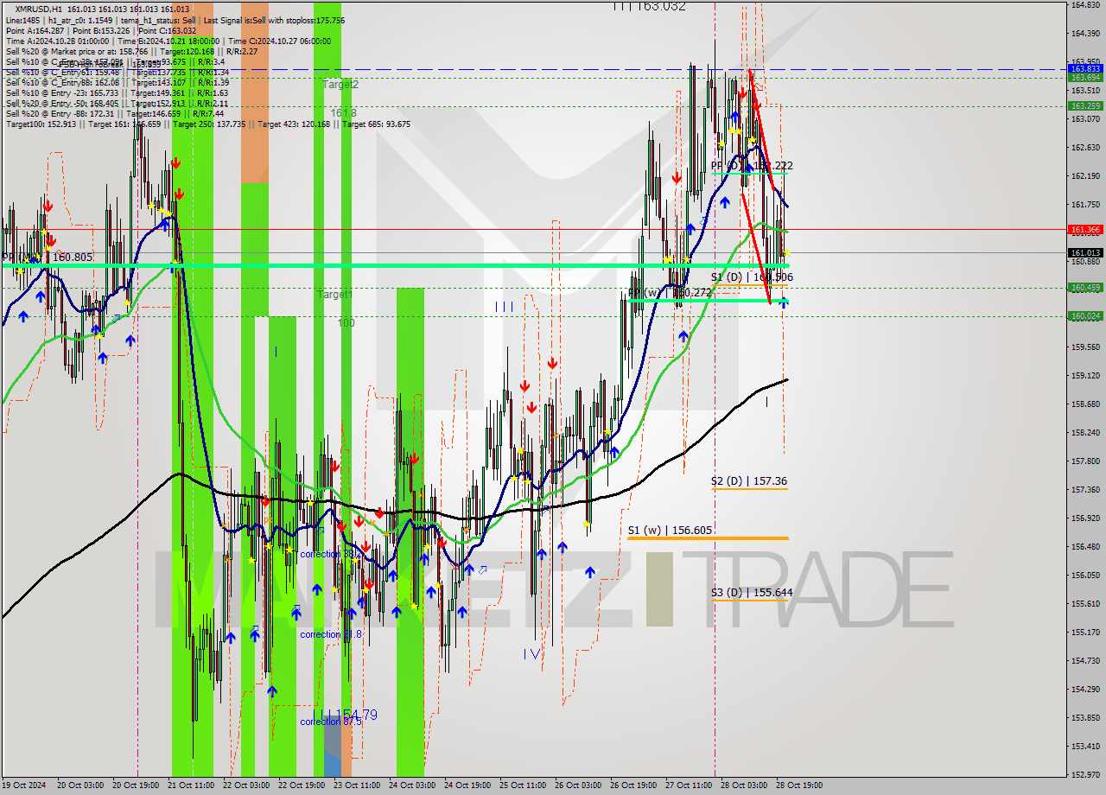The image size is (1106, 795).
Task: Select the '161.8' Fibonacci label
Action: click(x=343, y=113)
